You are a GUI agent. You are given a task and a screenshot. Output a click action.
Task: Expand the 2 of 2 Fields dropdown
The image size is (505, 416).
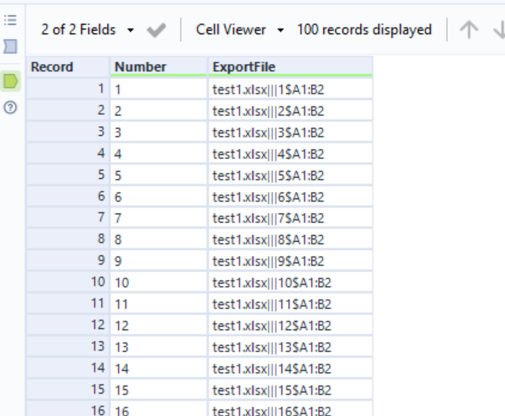tap(88, 30)
